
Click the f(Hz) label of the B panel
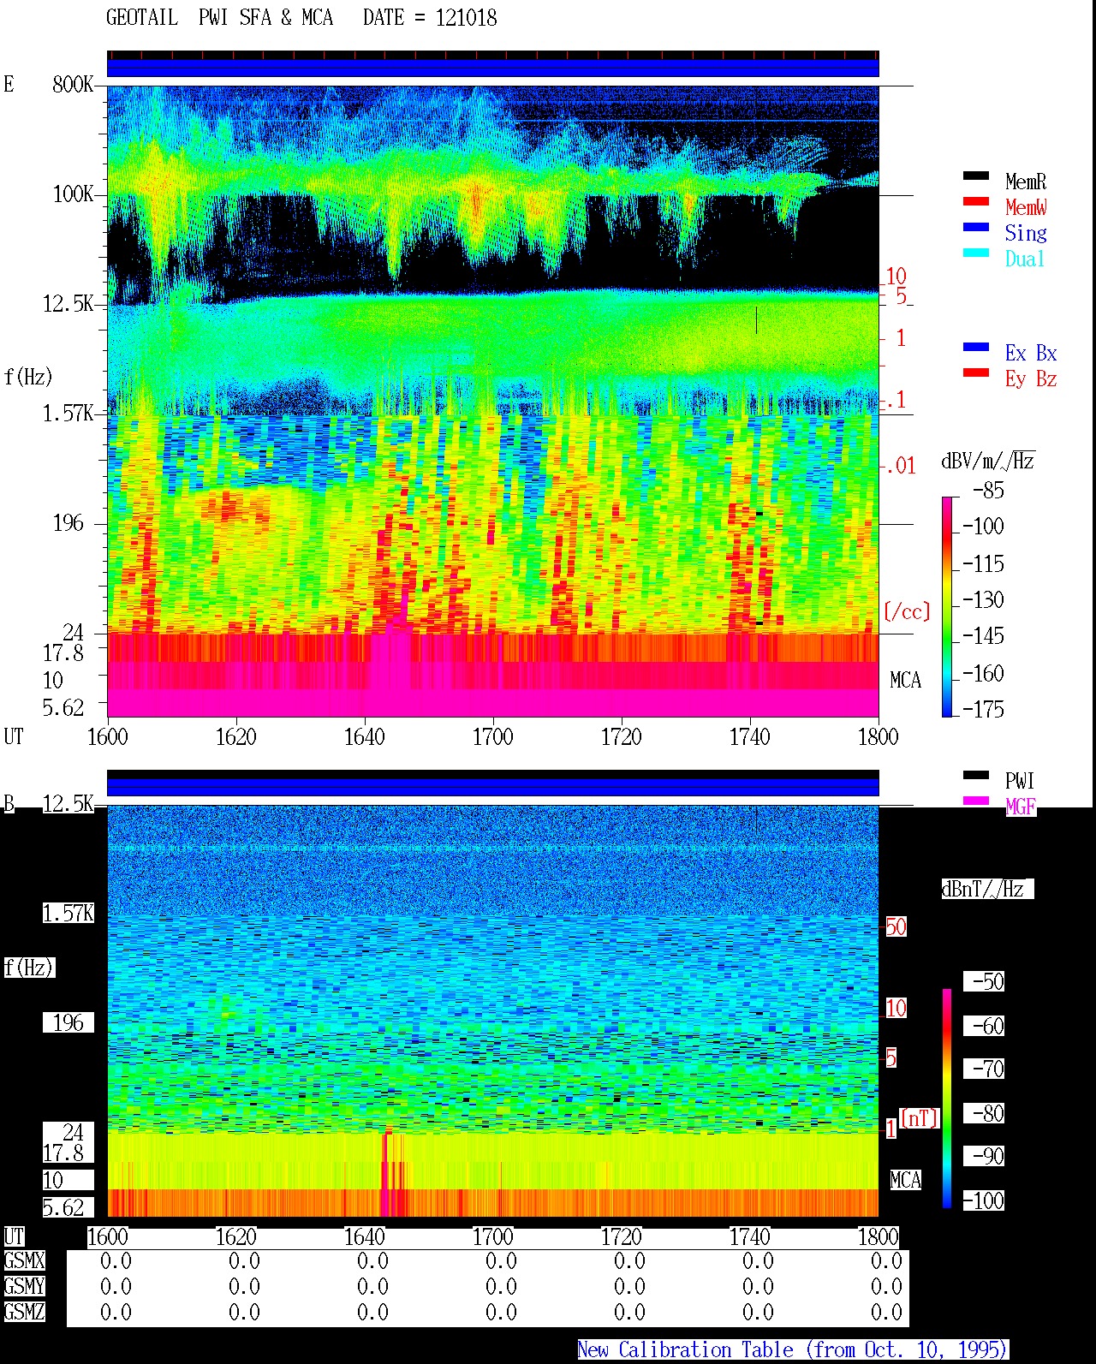[28, 968]
